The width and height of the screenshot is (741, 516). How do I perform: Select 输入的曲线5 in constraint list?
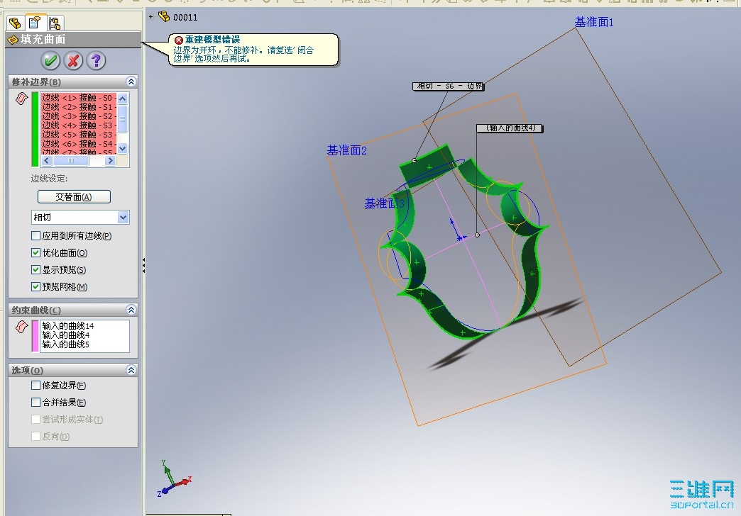pyautogui.click(x=66, y=344)
